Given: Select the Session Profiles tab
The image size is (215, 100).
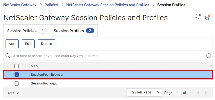Looking at the screenshot, I should [74, 31].
